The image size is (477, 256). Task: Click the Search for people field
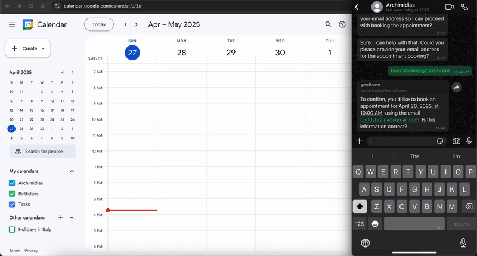[x=42, y=152]
